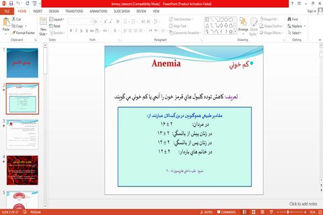
Task: Click the VIEW tab
Action: [156, 11]
